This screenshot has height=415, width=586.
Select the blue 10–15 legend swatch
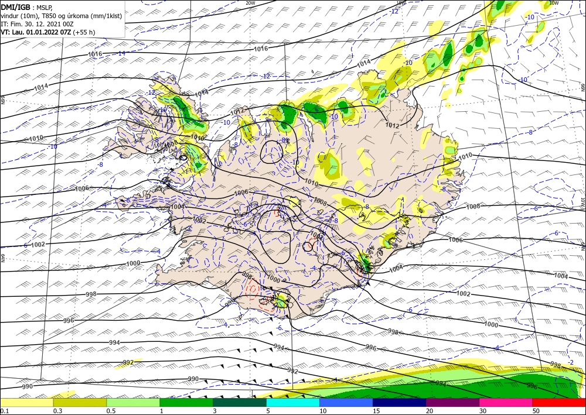346,403
